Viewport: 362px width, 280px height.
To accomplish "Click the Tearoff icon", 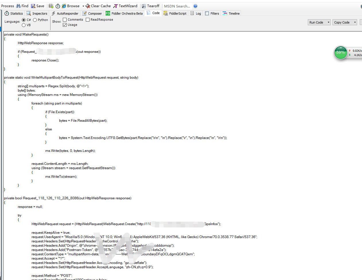I will [x=144, y=6].
